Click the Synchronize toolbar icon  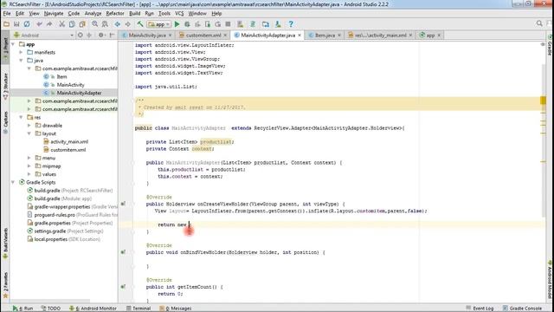pyautogui.click(x=27, y=24)
